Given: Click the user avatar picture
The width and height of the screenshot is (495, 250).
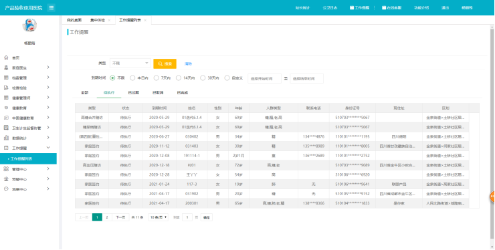Looking at the screenshot, I should click(x=29, y=25).
